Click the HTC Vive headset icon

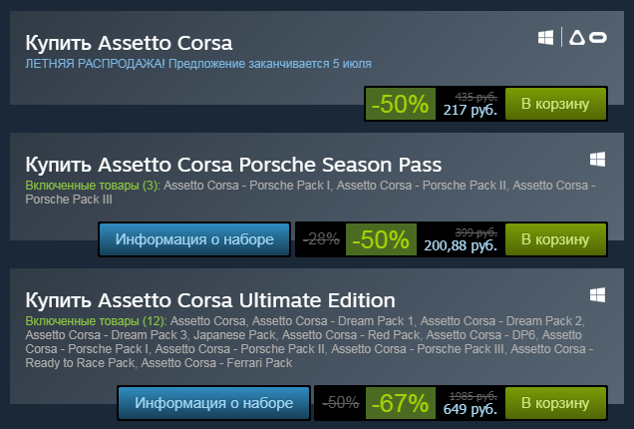(576, 38)
